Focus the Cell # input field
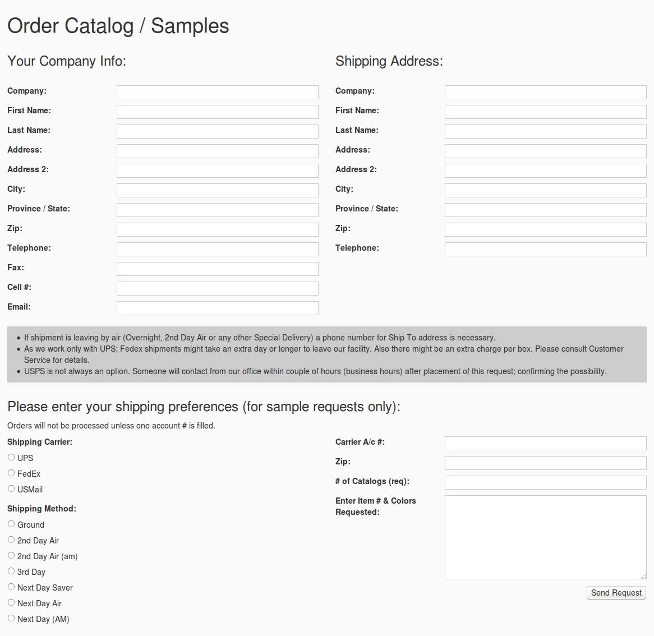 pyautogui.click(x=217, y=288)
